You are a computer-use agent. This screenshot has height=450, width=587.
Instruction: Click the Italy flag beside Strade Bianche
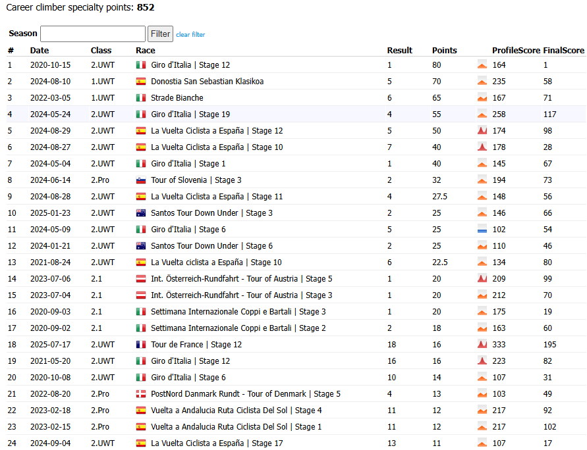[x=141, y=98]
